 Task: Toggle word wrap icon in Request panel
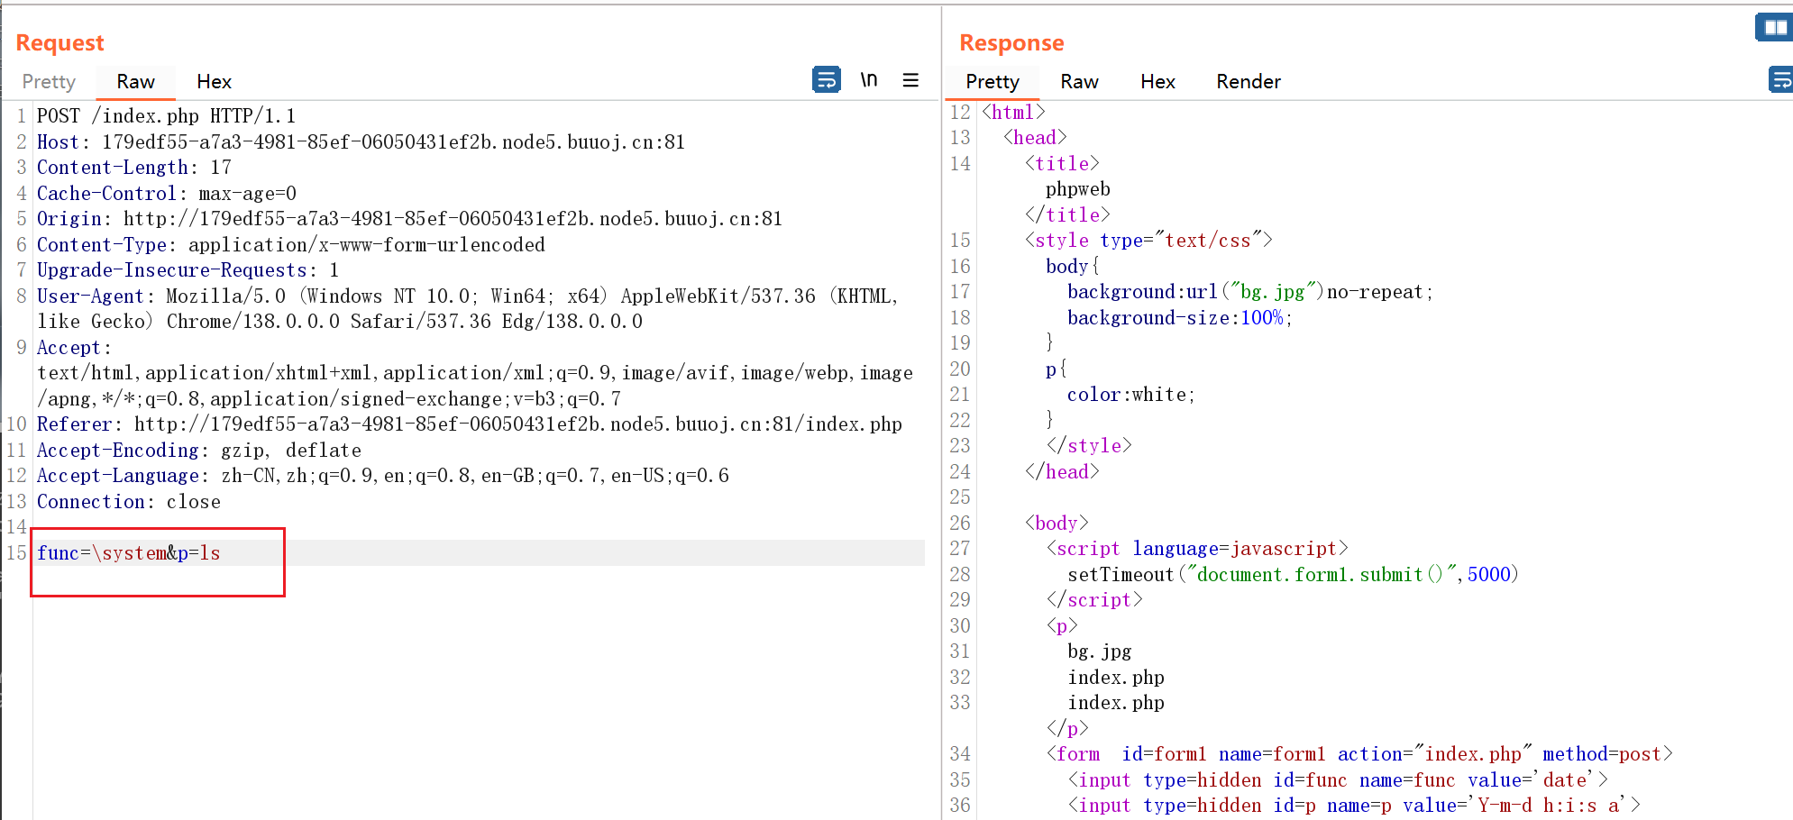pos(826,80)
